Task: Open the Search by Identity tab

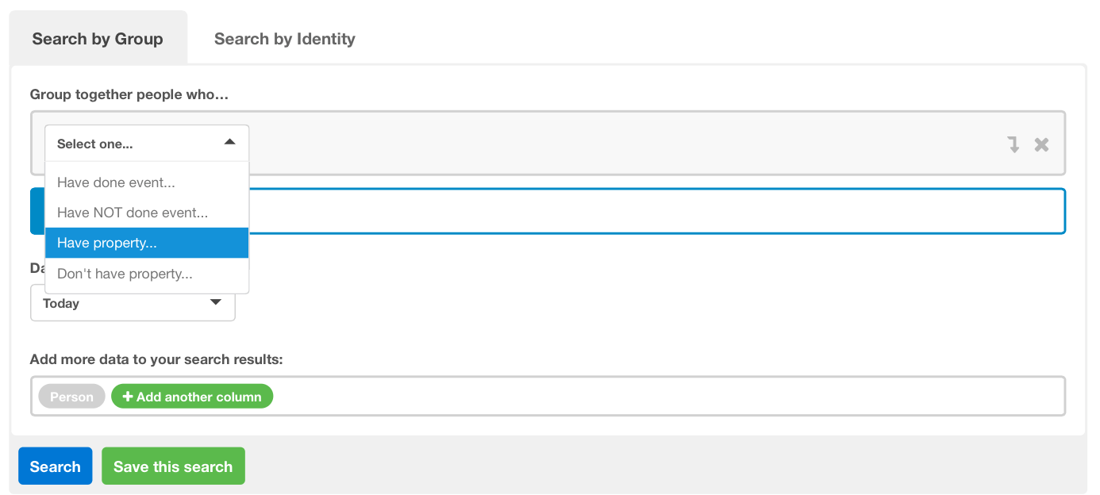Action: pyautogui.click(x=284, y=39)
